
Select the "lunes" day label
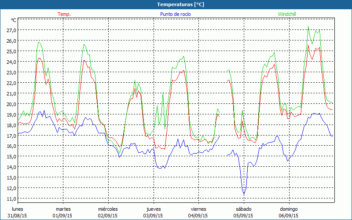coord(17,209)
